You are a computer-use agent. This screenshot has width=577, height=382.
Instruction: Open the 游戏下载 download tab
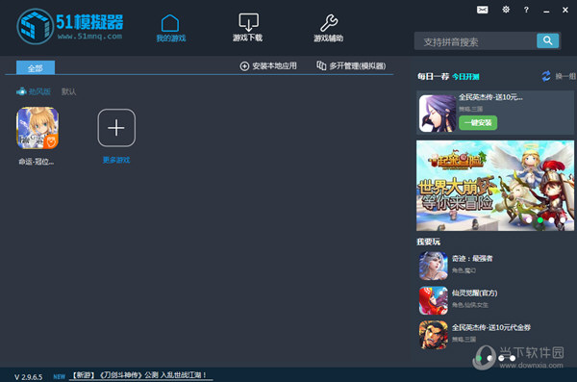[x=248, y=27]
